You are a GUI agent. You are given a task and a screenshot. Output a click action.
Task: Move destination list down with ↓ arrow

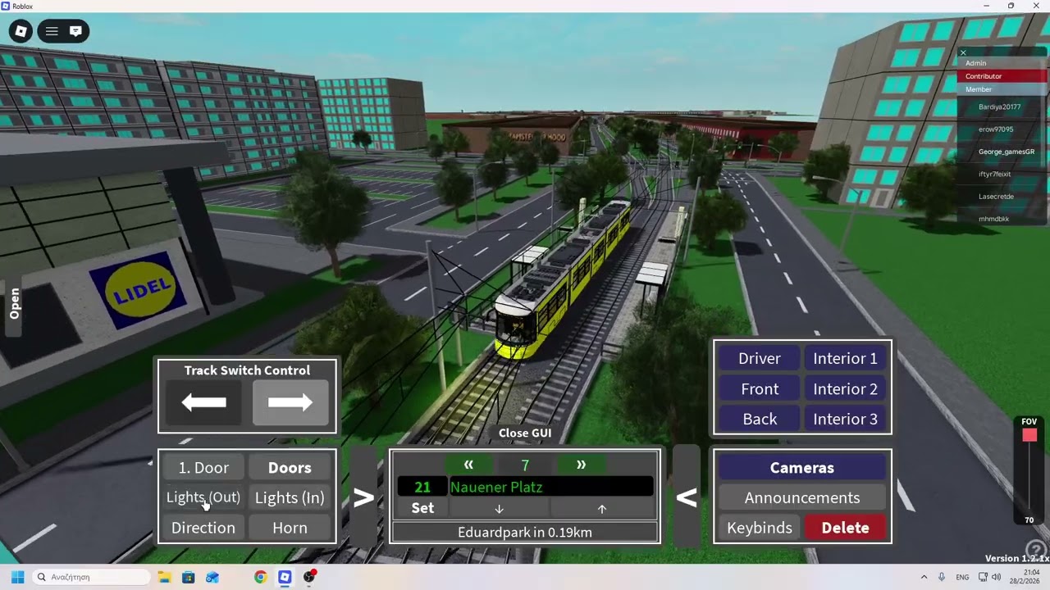click(499, 508)
